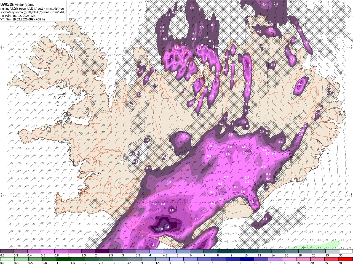Click the snow-scale swatch between 2.5 and 3

click(x=115, y=251)
